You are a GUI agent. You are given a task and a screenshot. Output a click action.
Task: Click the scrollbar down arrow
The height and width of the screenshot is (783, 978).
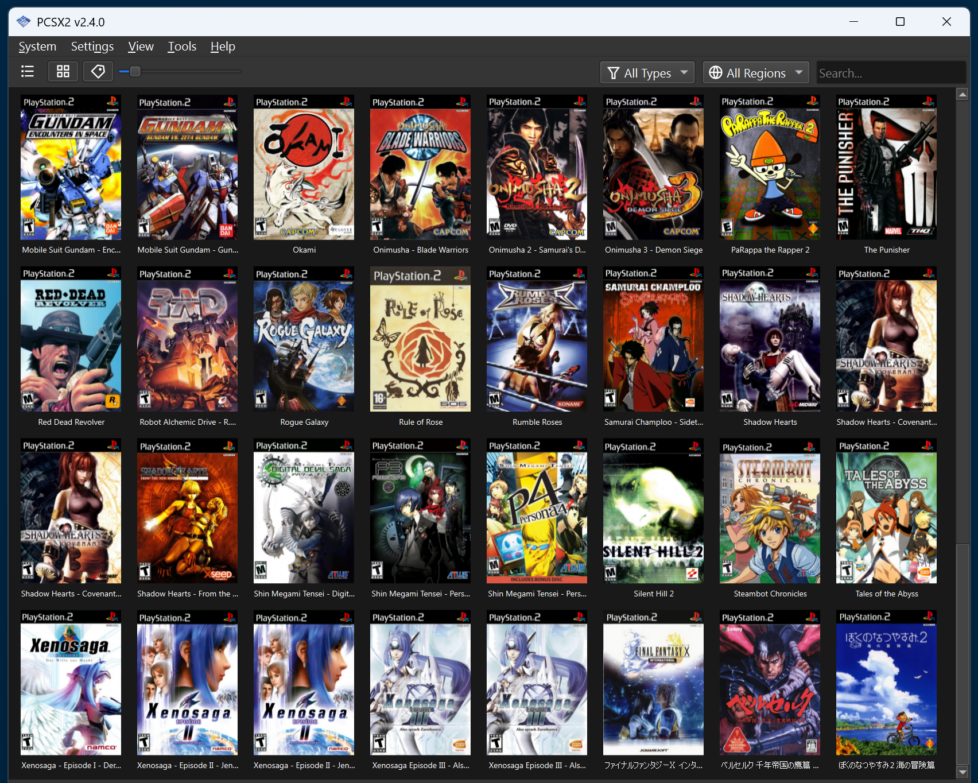coord(963,772)
